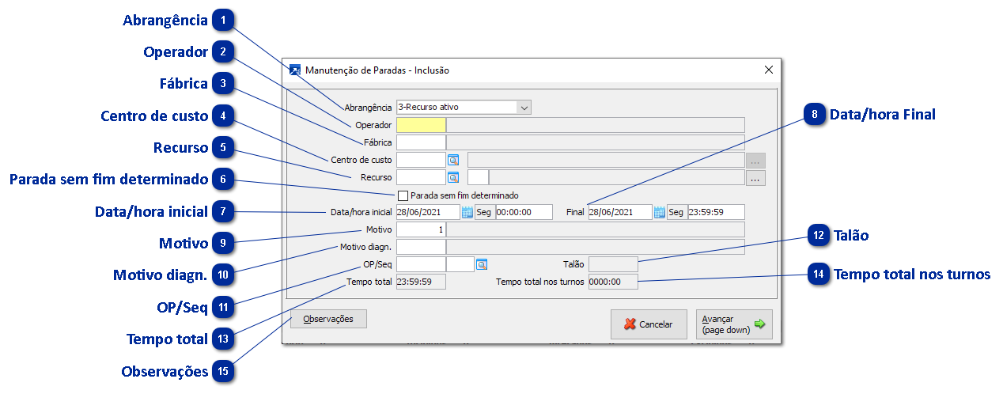Click the yellow Operador input field
This screenshot has width=1003, height=394.
tap(421, 125)
